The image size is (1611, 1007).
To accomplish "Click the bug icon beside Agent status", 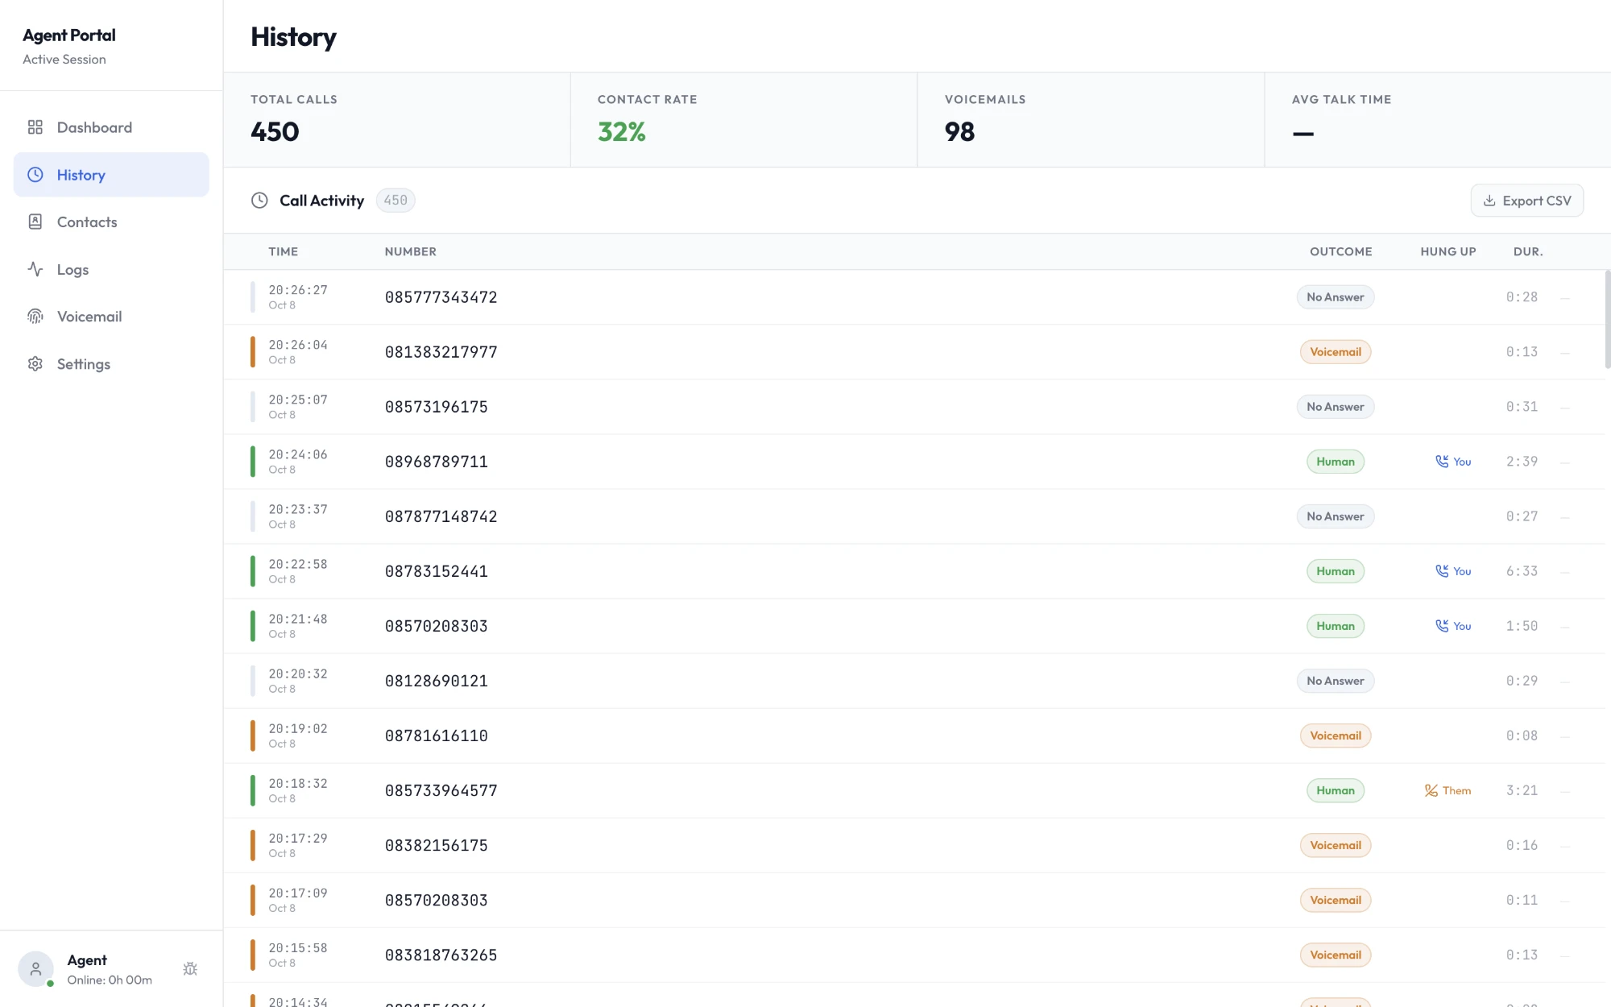I will (x=190, y=969).
